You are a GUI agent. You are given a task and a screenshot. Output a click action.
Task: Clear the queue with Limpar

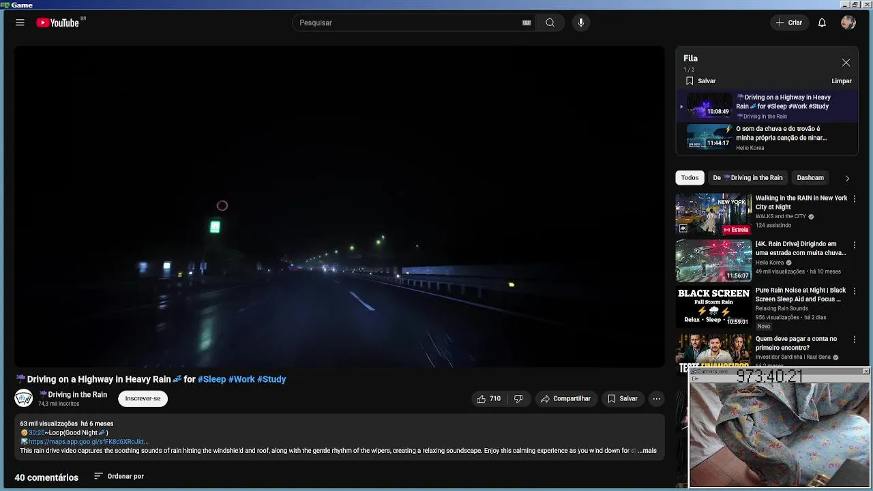tap(842, 80)
